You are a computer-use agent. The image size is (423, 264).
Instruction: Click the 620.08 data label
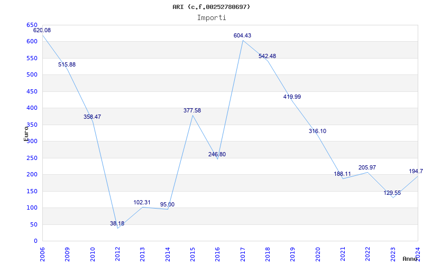pos(42,30)
